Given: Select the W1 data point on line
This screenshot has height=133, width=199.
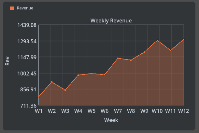Looking at the screenshot, I should (39, 97).
